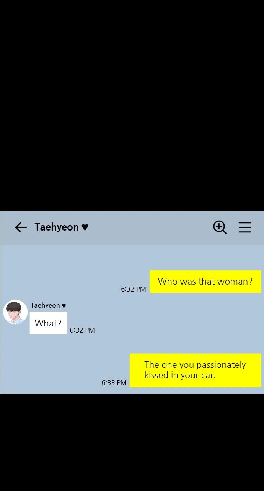
Task: View Taehyeon's profile picture avatar
Action: 15,312
